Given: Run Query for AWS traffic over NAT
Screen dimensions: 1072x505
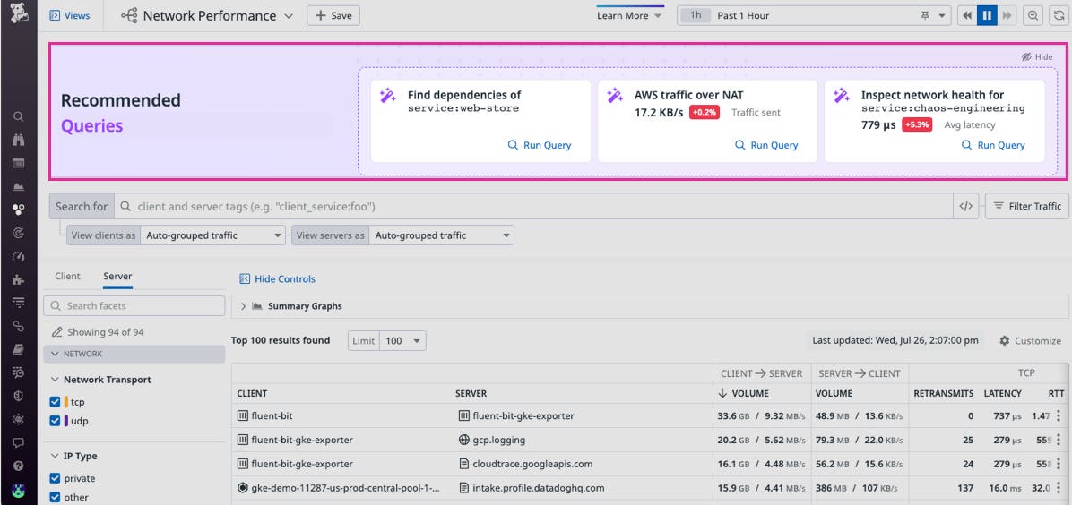Looking at the screenshot, I should coord(765,145).
